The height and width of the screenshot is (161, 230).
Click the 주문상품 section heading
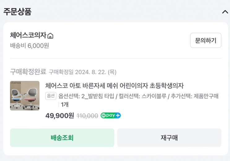click(x=17, y=12)
